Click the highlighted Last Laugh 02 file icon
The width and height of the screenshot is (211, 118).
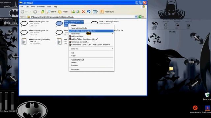point(59,24)
